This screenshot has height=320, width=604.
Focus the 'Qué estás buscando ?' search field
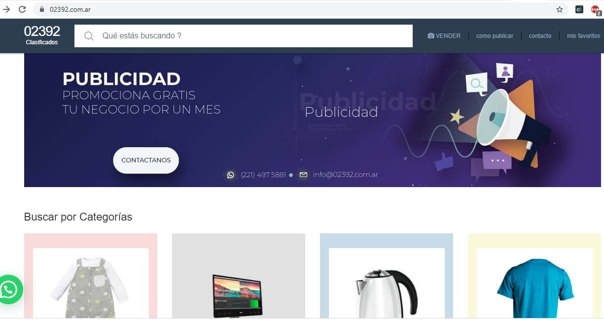(244, 36)
